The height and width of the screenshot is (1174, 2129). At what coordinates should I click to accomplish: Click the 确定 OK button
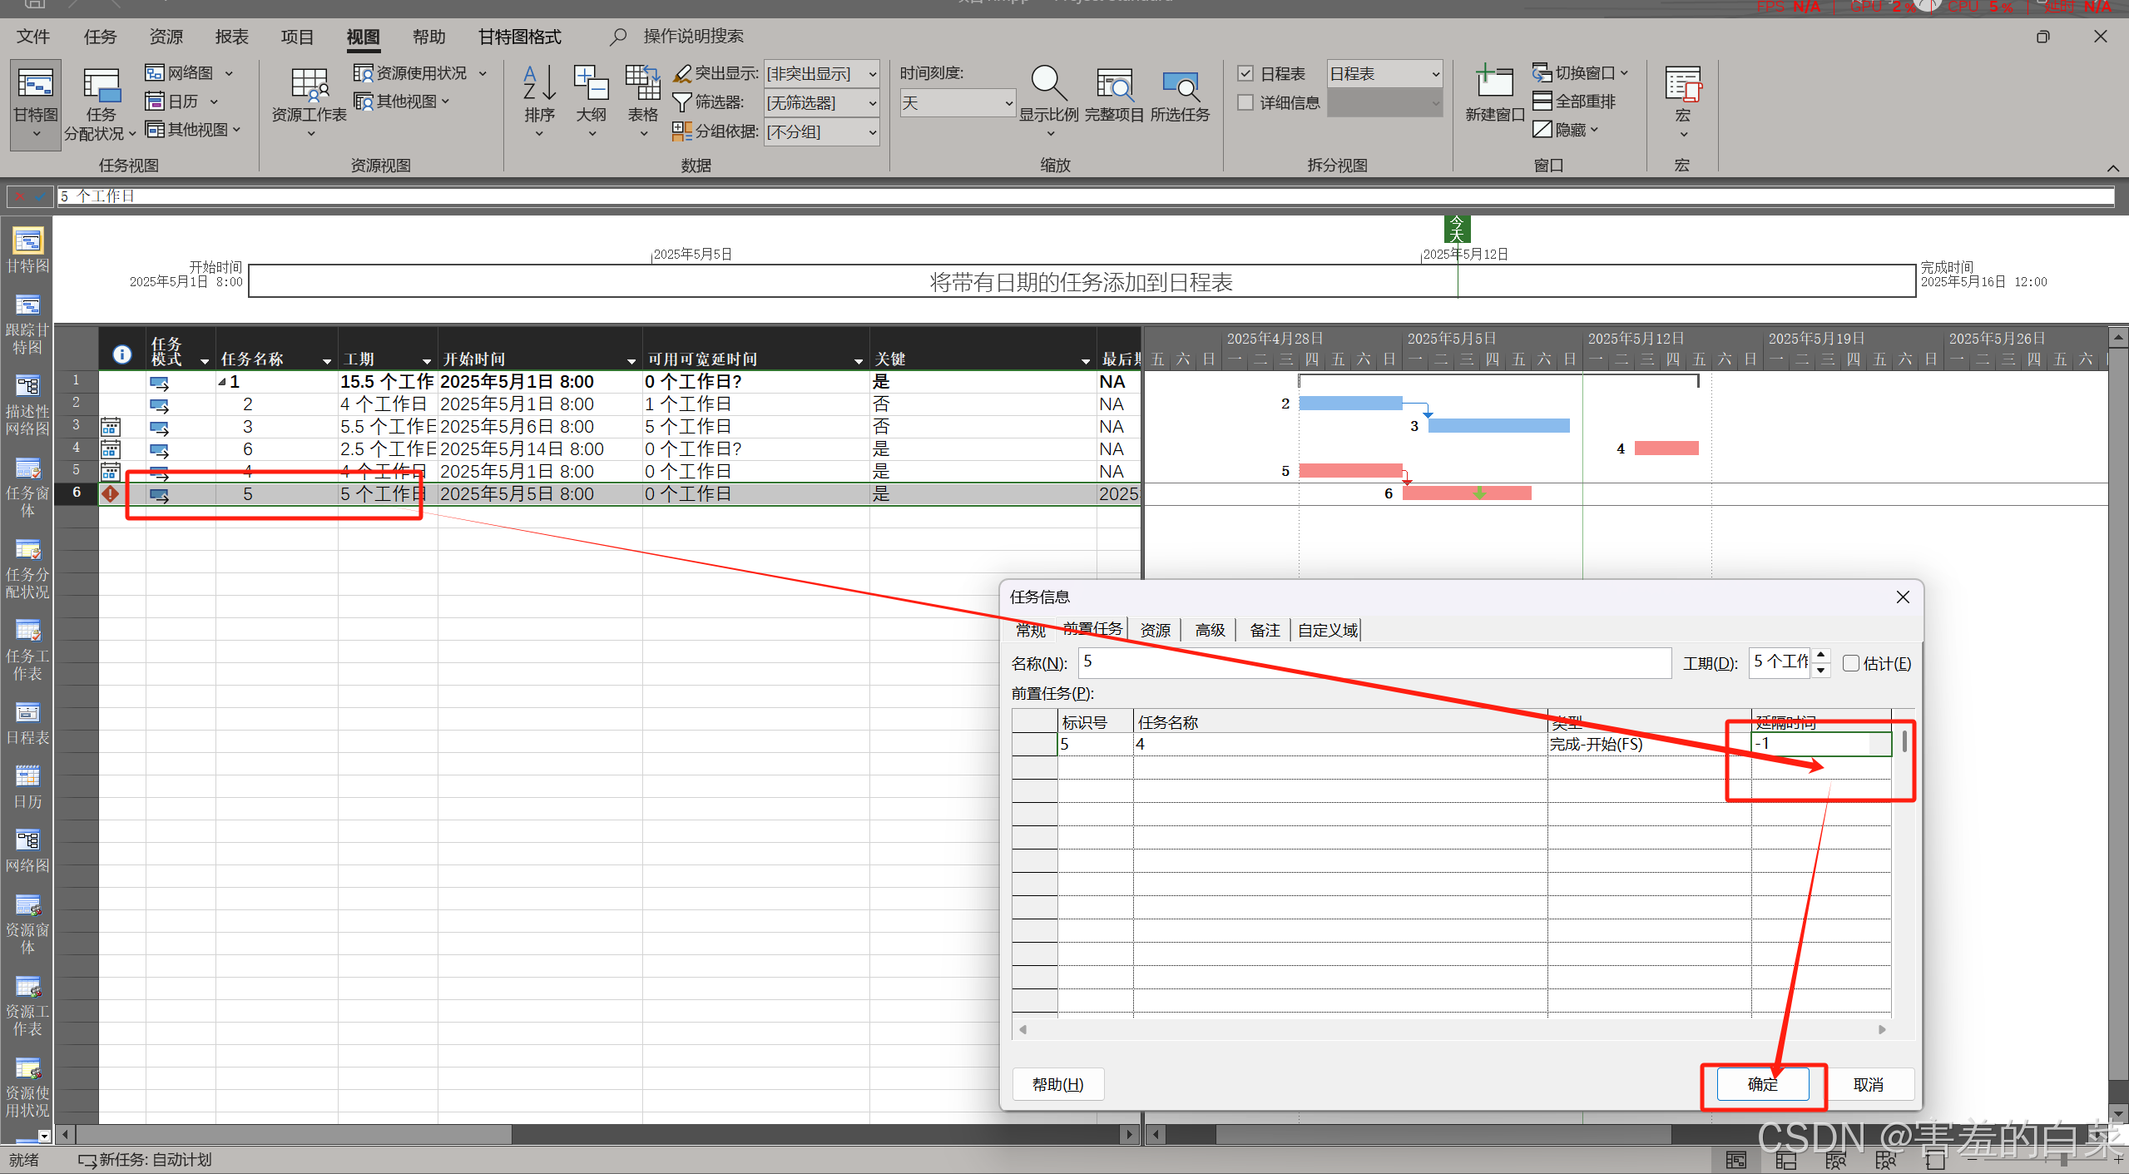pyautogui.click(x=1762, y=1084)
